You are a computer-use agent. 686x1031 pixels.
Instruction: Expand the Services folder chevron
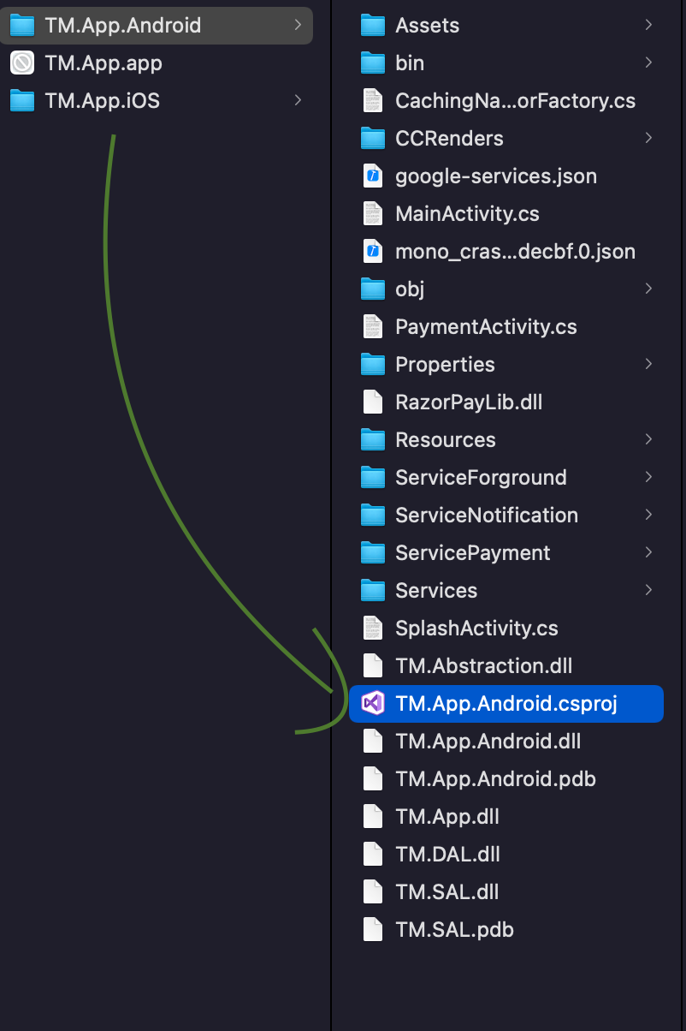tap(649, 590)
